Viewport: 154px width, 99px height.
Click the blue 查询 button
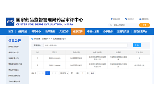click(x=137, y=45)
